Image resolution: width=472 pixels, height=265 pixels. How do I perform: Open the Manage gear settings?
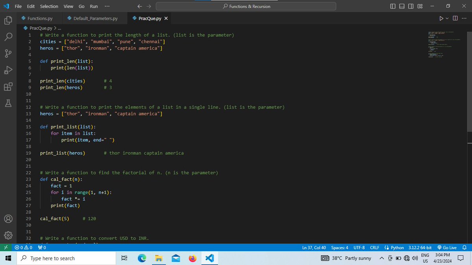[x=9, y=236]
